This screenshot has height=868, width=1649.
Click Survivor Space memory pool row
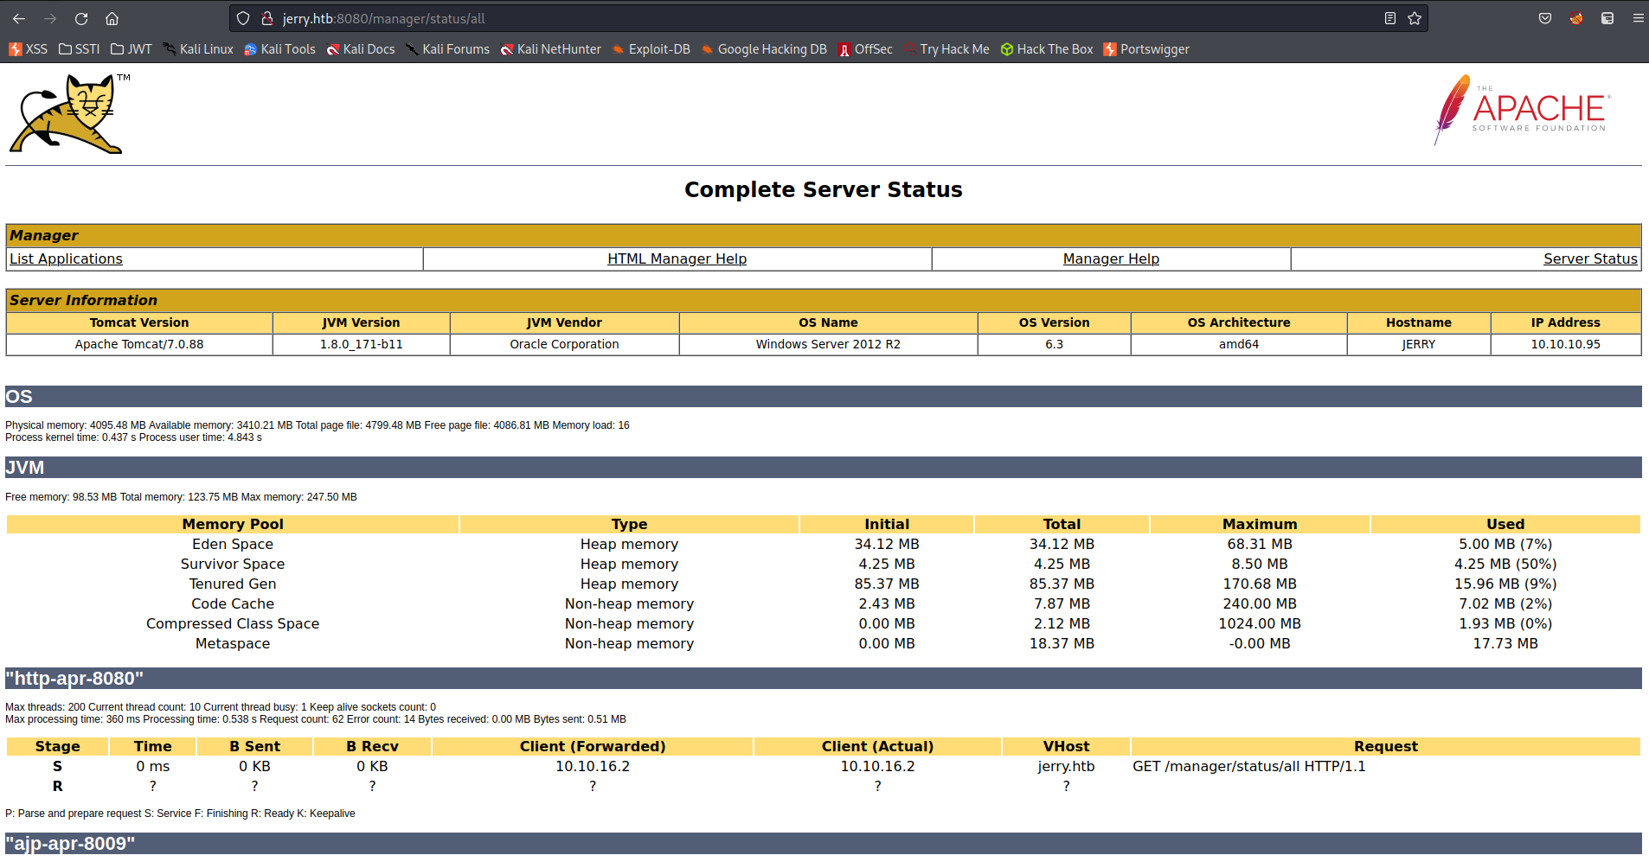click(x=824, y=564)
